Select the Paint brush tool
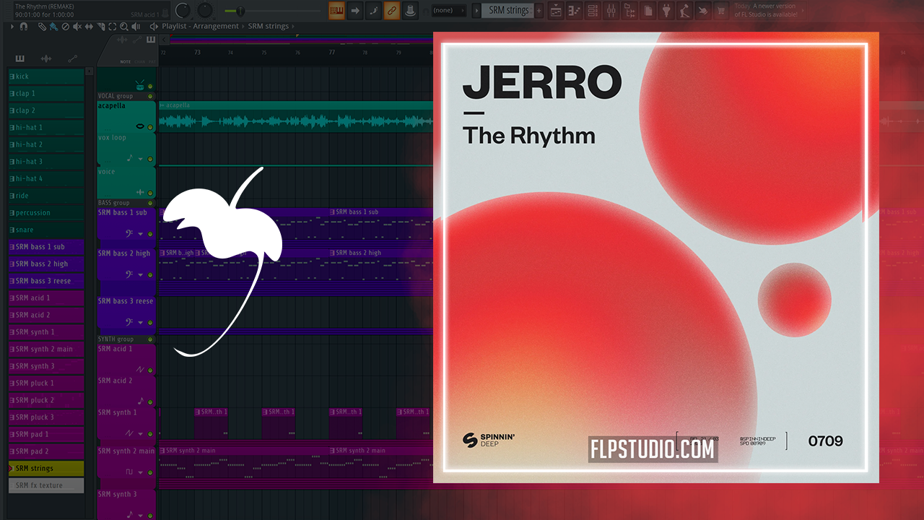The image size is (924, 520). click(x=54, y=26)
